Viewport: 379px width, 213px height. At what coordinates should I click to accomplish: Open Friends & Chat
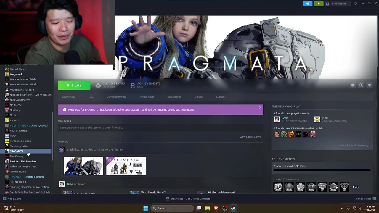365,199
